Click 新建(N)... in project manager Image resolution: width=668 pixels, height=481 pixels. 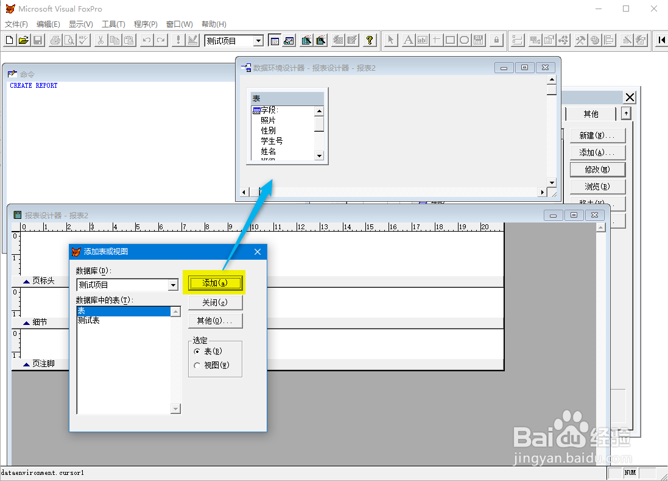[597, 135]
